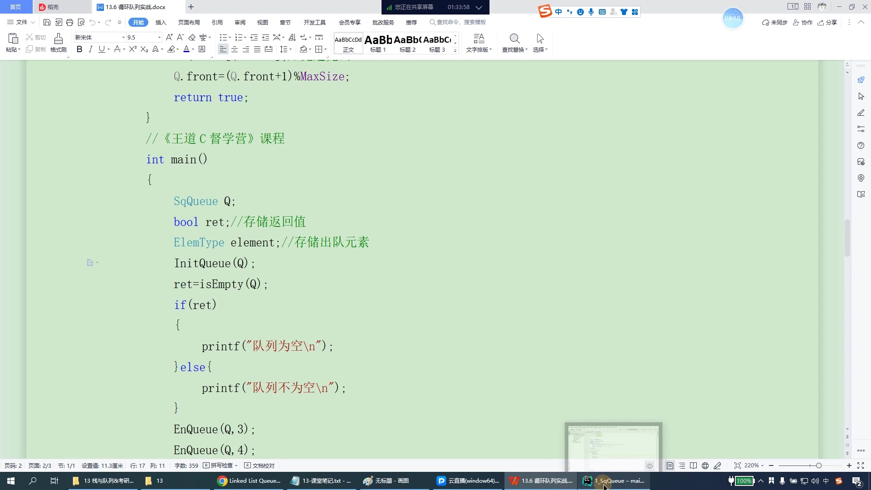Screen dimensions: 871x490
Task: Toggle italic formatting
Action: click(x=90, y=49)
